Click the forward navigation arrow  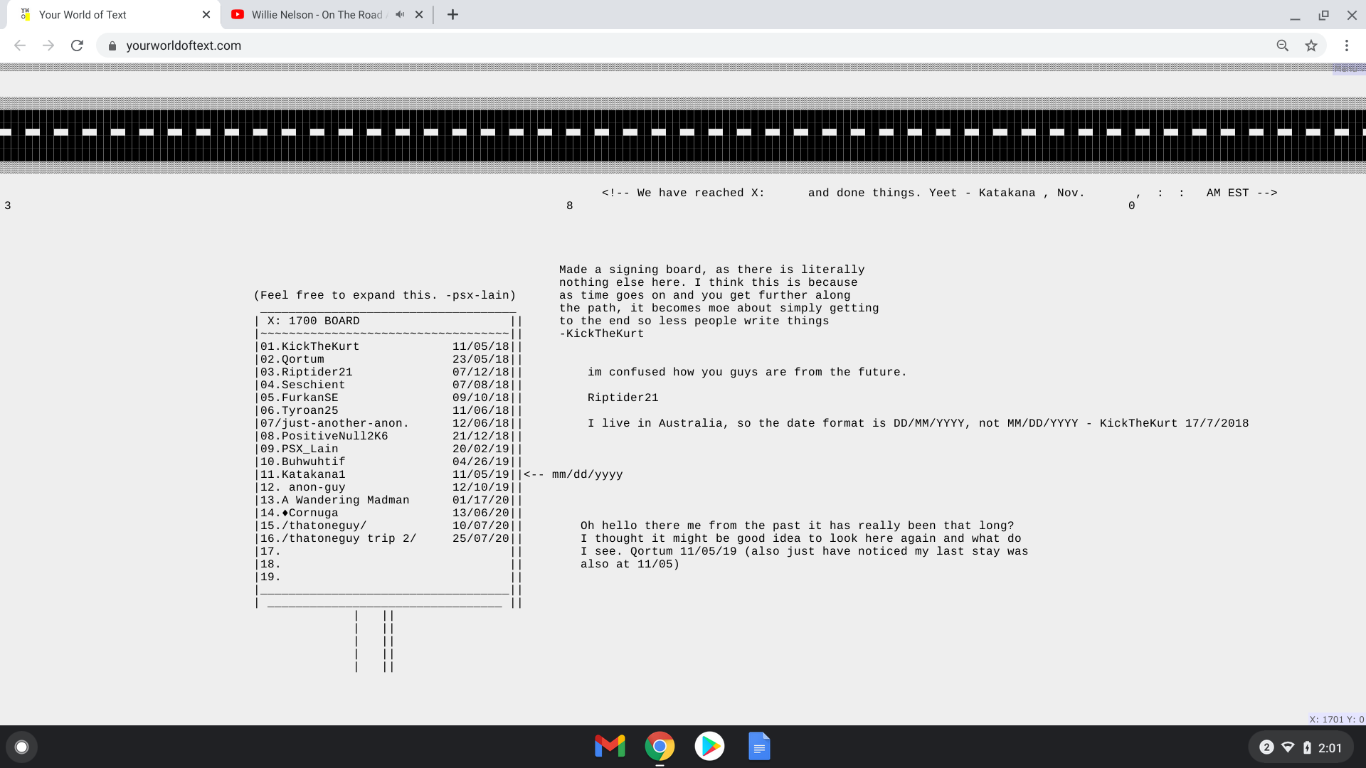click(48, 46)
